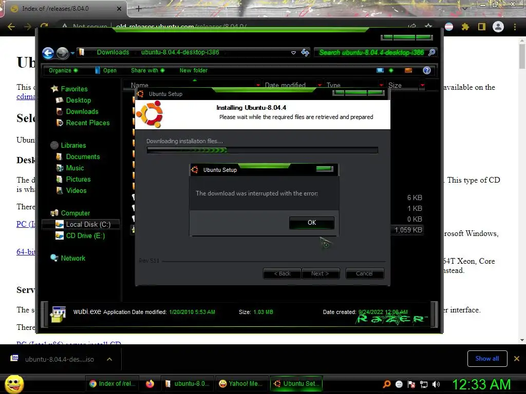Screen dimensions: 526x394
Task: Click the Chrome side panel icon
Action: click(x=482, y=27)
